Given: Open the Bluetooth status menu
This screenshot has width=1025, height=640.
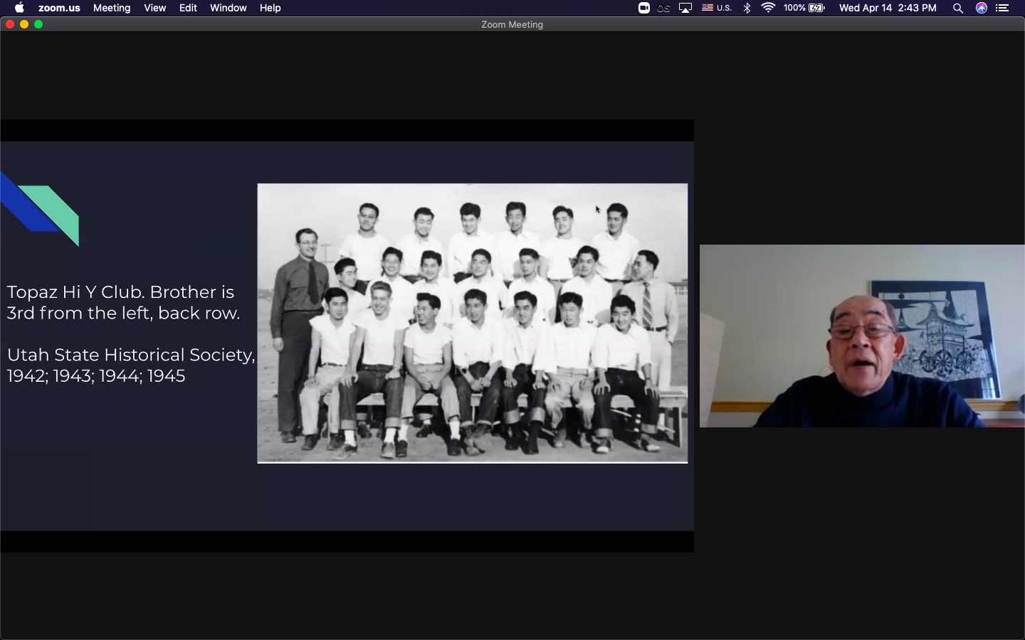Looking at the screenshot, I should tap(747, 8).
